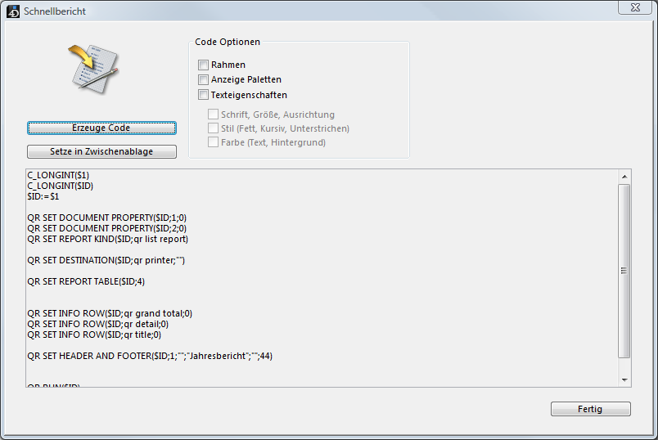The width and height of the screenshot is (658, 440).
Task: Click the QR SET REPORT TABLE code line
Action: coord(87,281)
